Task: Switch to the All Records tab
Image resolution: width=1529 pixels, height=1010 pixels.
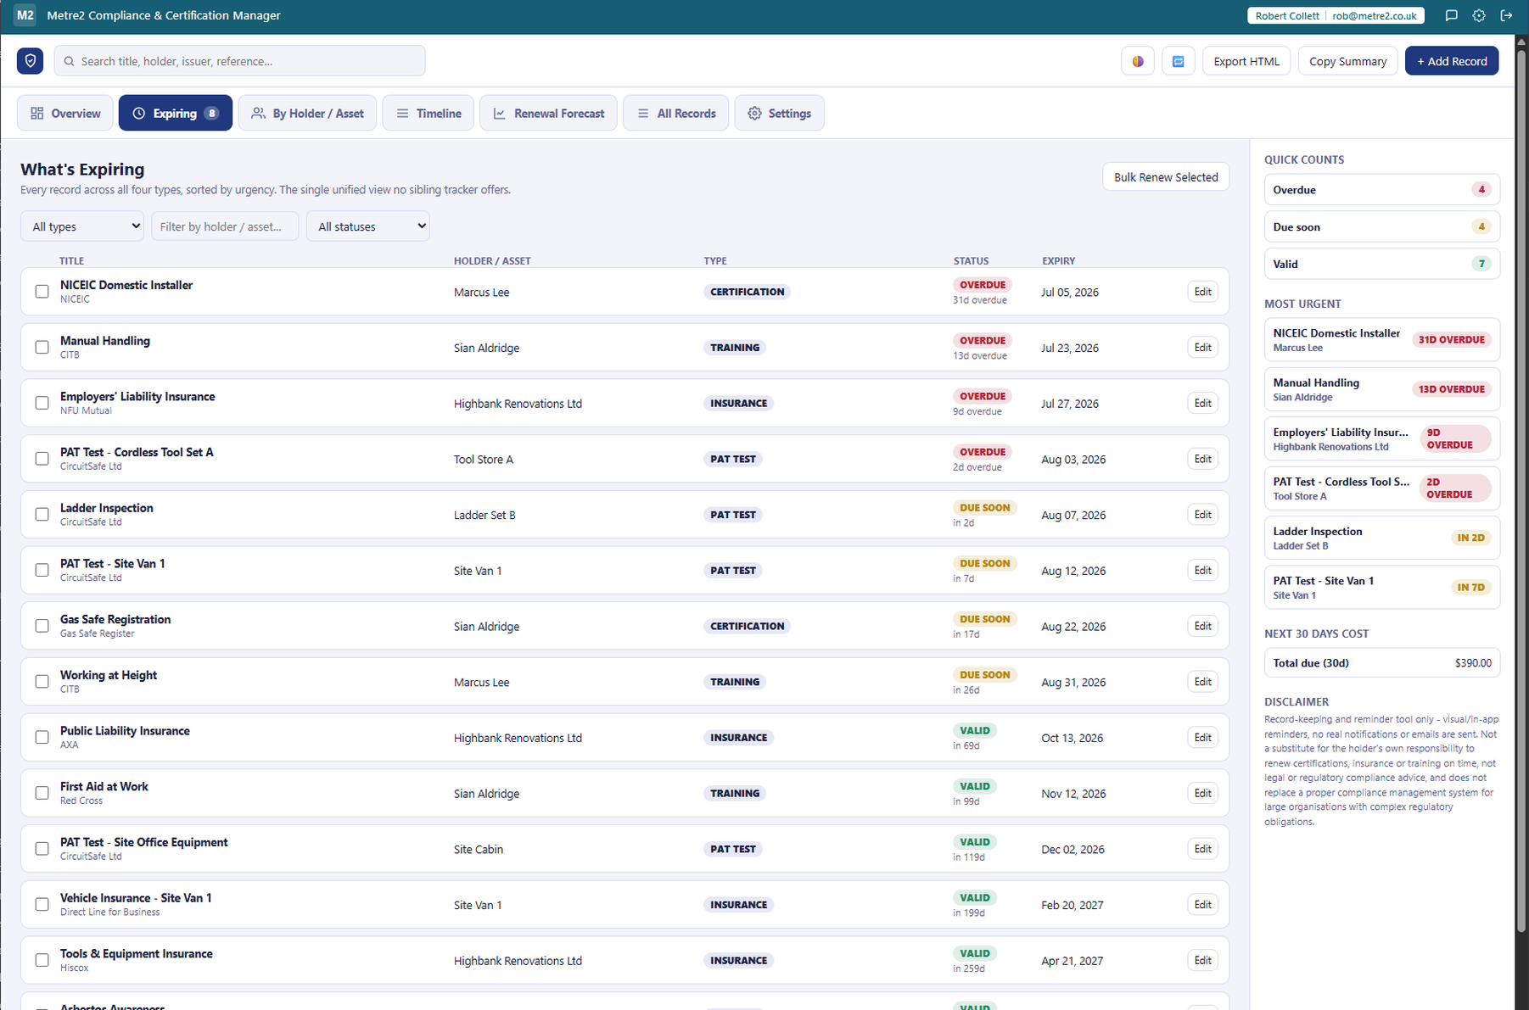Action: coord(676,113)
